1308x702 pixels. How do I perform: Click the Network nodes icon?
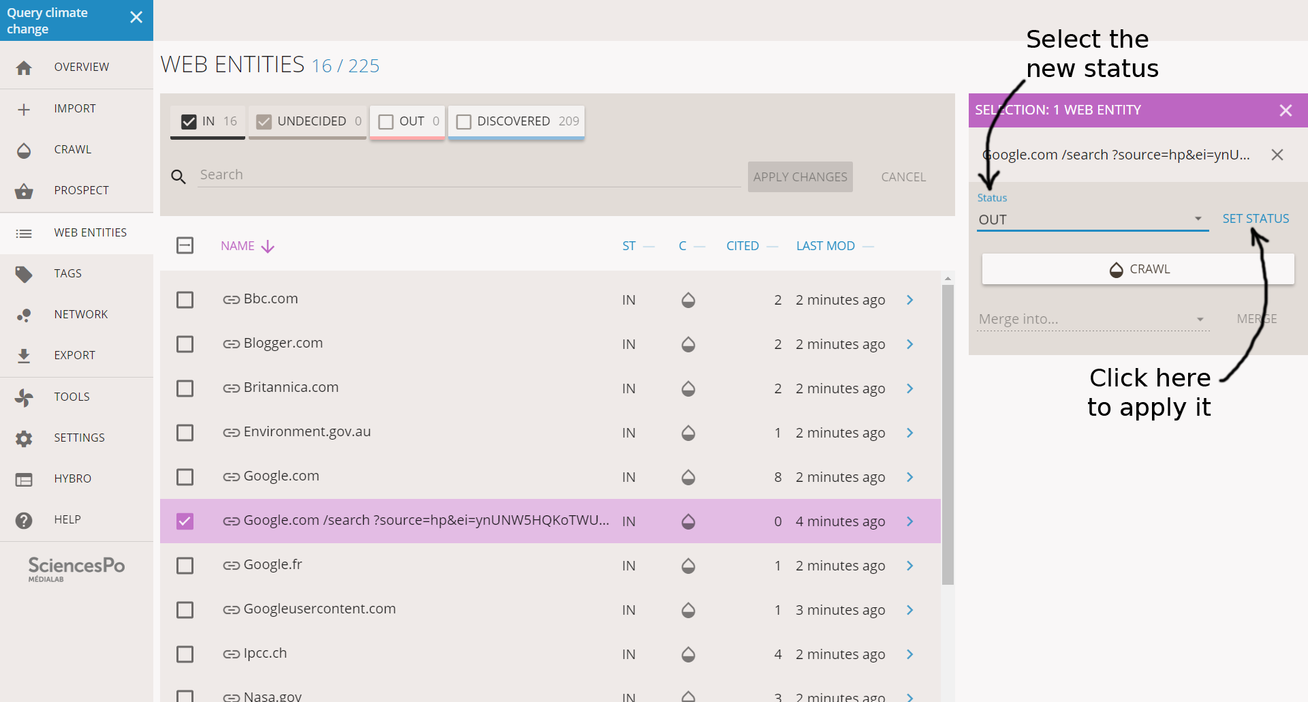(24, 315)
